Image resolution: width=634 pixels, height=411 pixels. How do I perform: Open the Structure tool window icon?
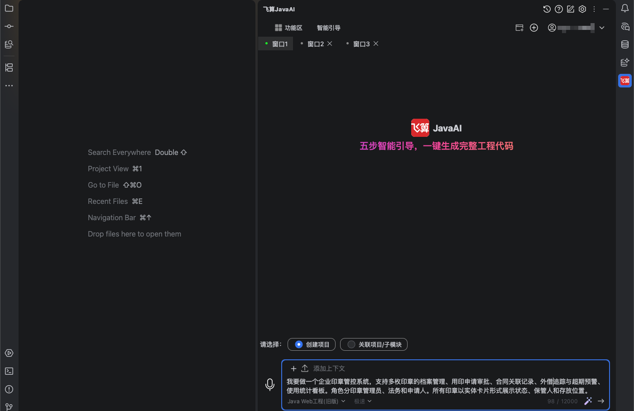9,68
